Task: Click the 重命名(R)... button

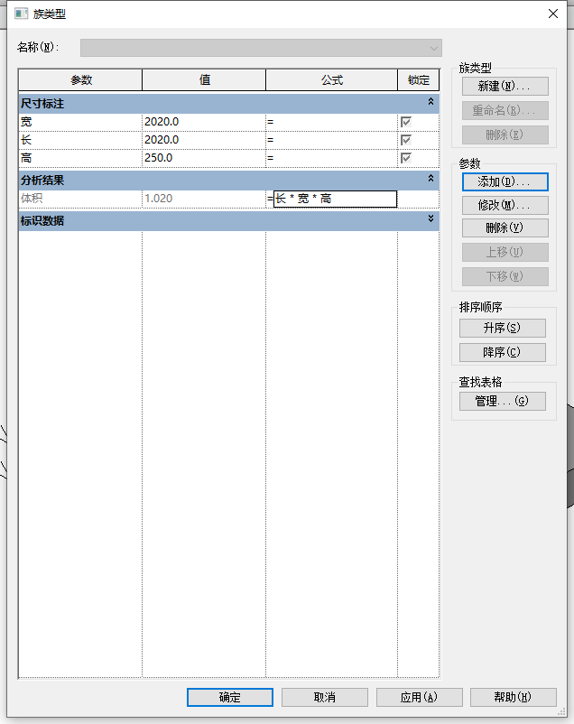Action: click(x=505, y=111)
